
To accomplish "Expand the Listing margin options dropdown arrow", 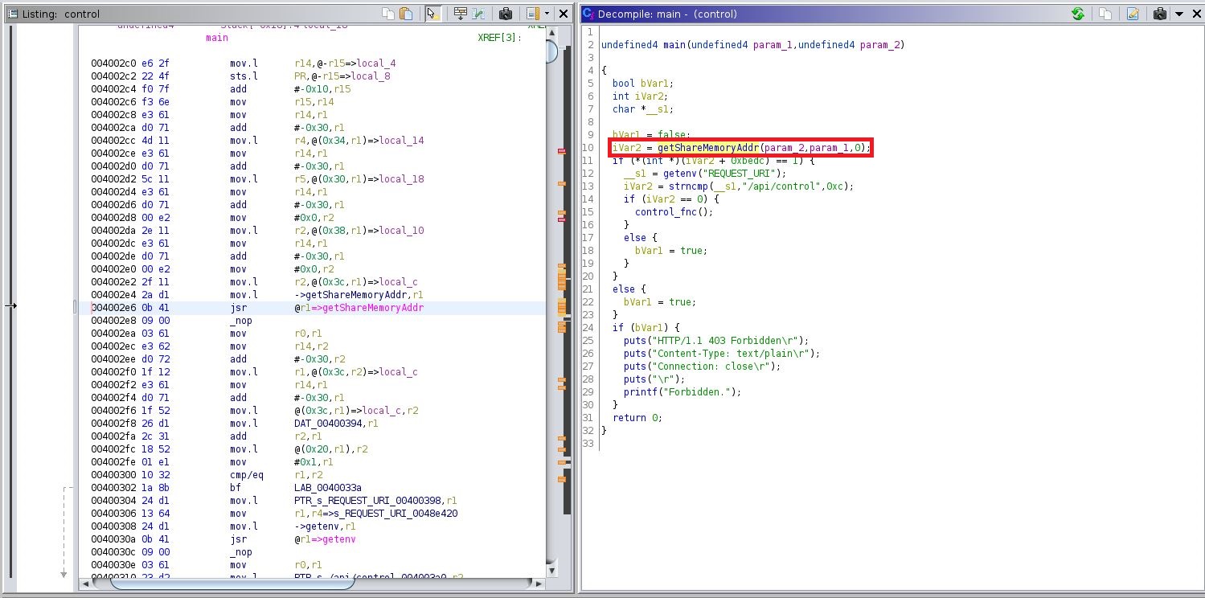I will pyautogui.click(x=547, y=14).
